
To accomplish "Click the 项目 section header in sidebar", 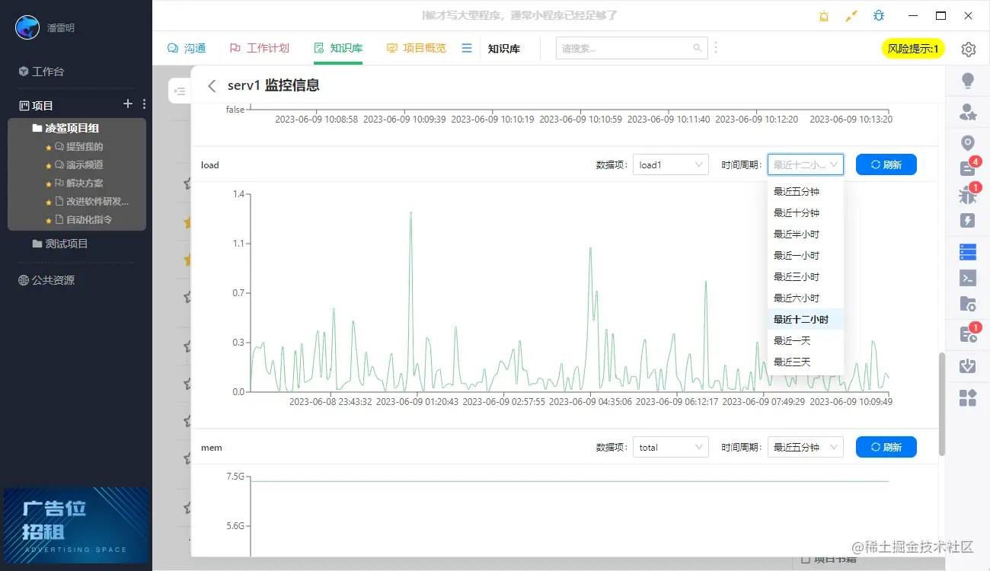I will [37, 105].
